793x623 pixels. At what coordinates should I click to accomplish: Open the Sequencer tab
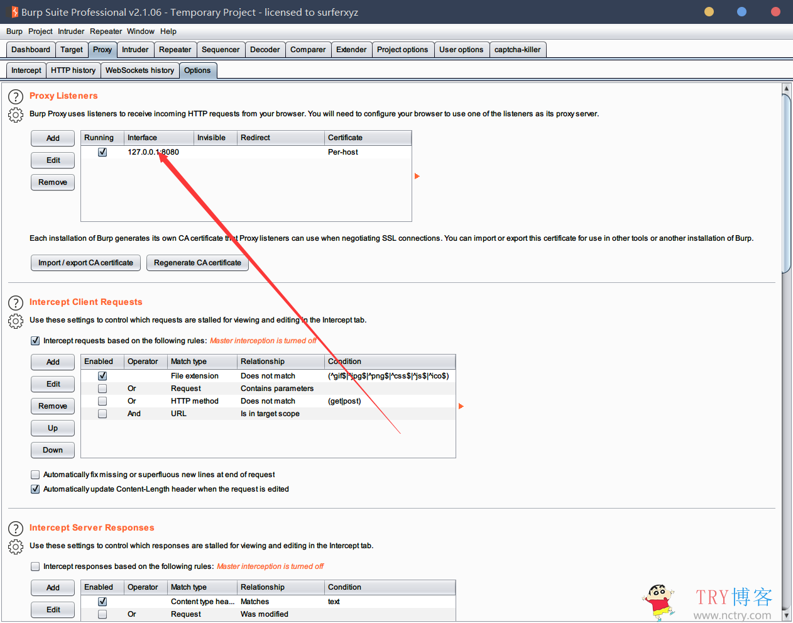click(221, 50)
